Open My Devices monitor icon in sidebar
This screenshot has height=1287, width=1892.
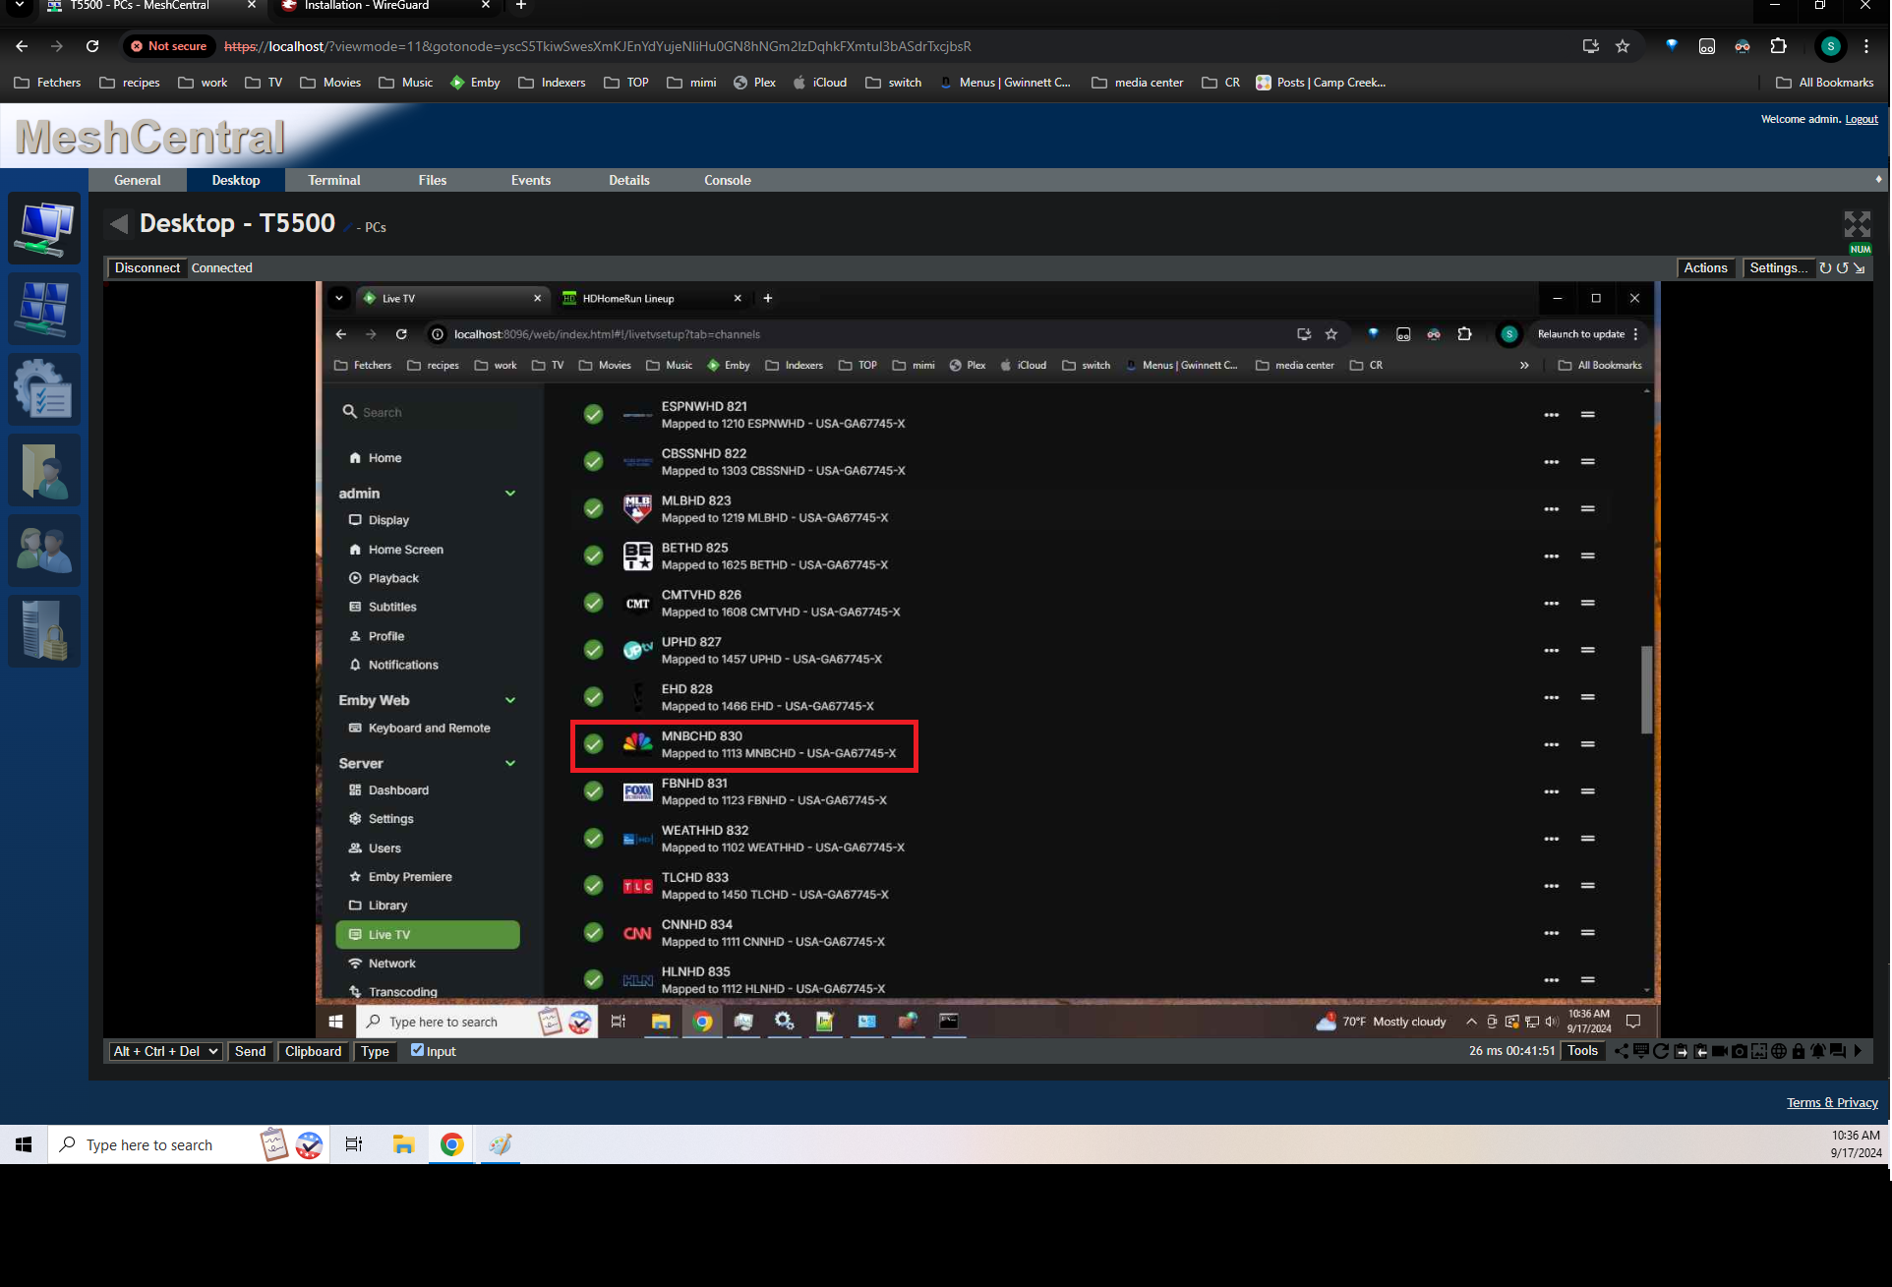(x=44, y=228)
